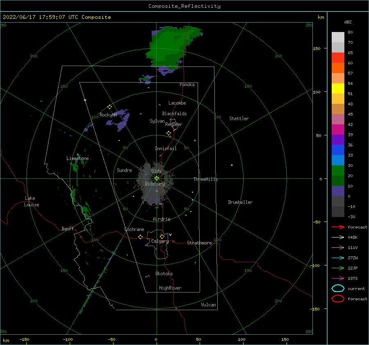
Task: Click the RedDeer label
Action: 174,124
